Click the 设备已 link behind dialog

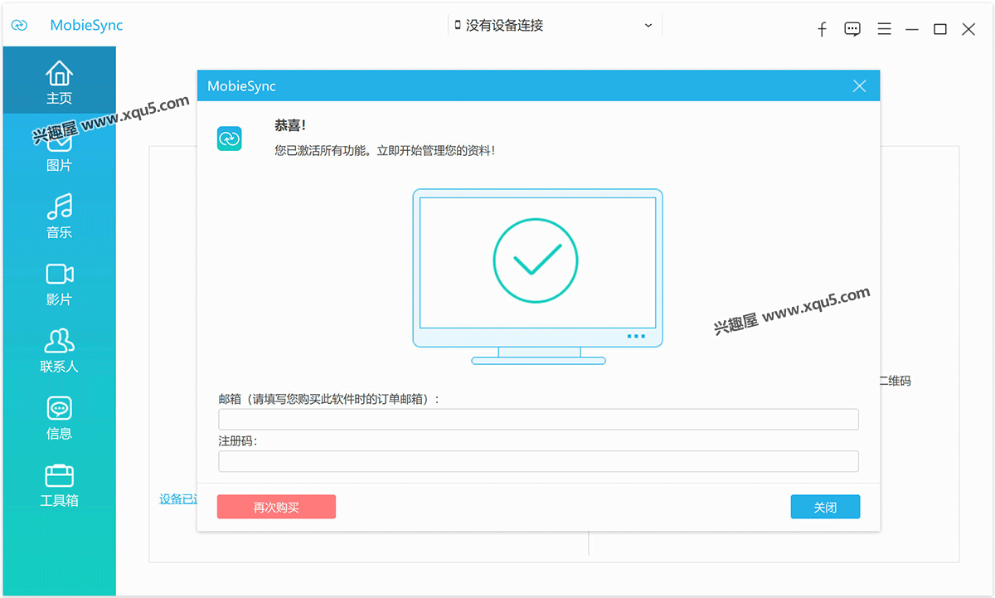pos(177,499)
